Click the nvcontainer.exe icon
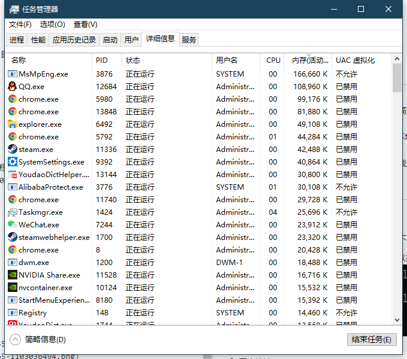The width and height of the screenshot is (407, 359). click(12, 287)
